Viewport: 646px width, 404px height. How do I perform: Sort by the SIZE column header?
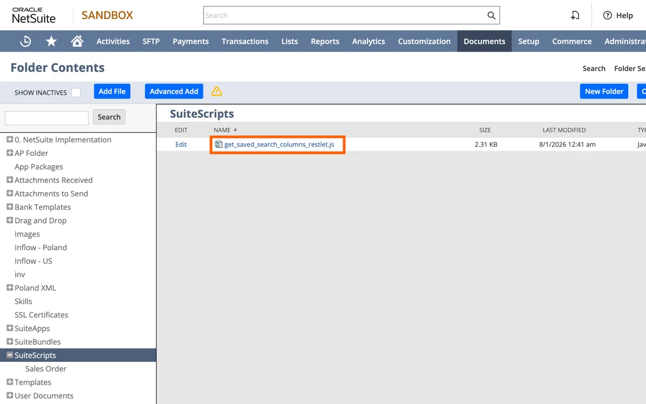(485, 130)
